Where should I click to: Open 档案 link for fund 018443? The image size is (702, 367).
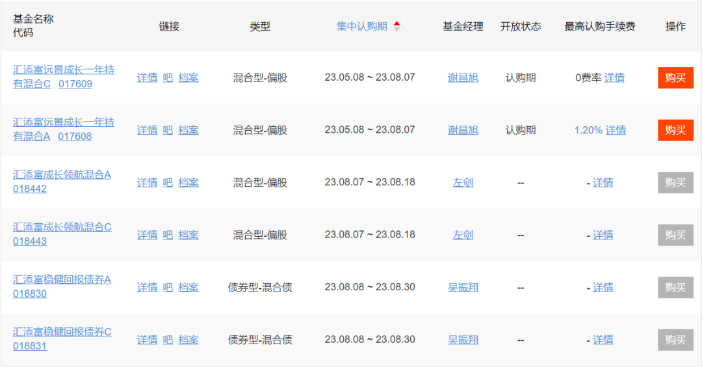point(188,235)
